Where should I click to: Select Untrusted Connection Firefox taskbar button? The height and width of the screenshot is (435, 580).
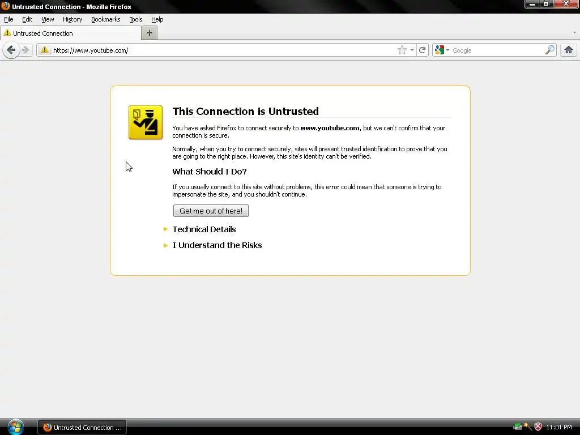[x=82, y=427]
